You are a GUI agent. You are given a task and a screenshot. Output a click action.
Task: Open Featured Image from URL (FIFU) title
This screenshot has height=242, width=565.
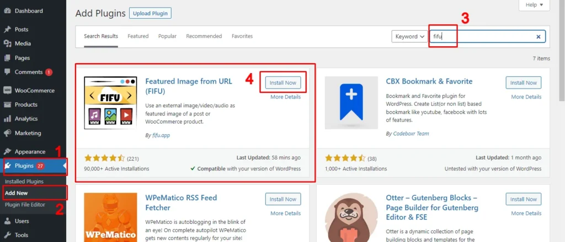tap(189, 86)
